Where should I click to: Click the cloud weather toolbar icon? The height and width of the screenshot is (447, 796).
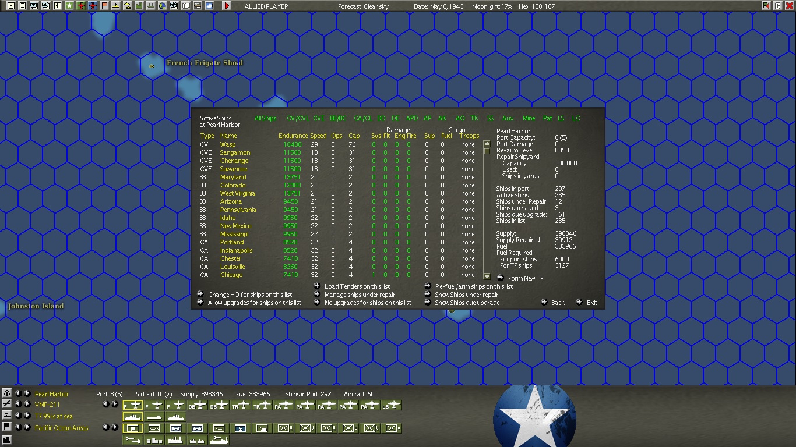209,6
